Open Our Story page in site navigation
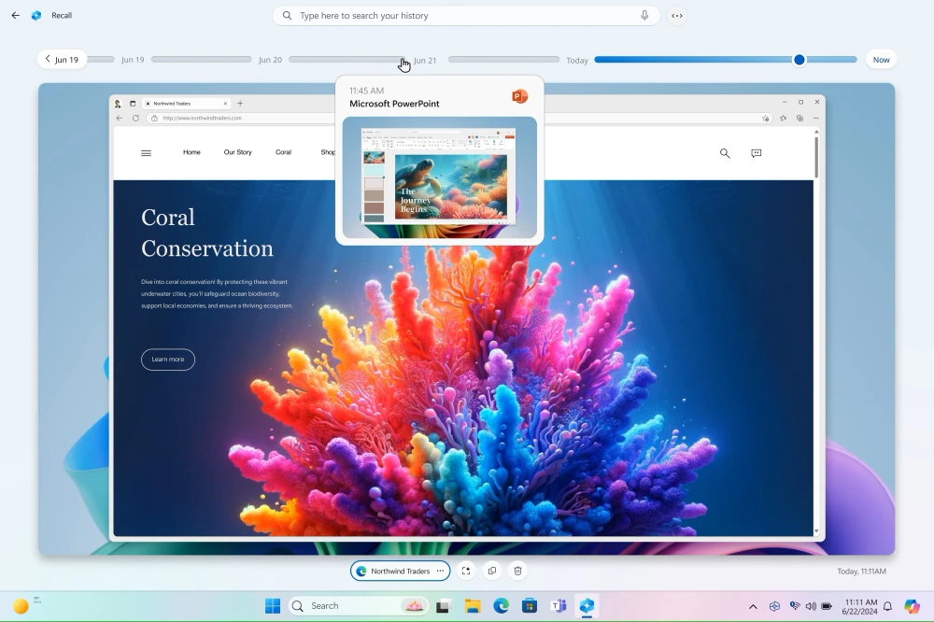 click(x=237, y=152)
